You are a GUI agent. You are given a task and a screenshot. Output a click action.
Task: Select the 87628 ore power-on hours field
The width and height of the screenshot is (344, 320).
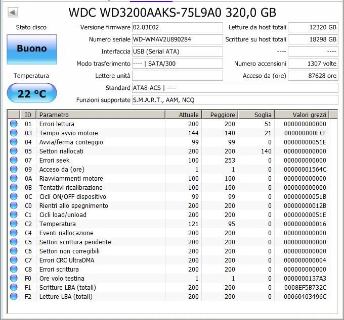[313, 76]
